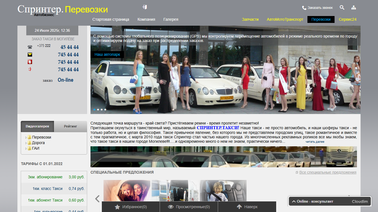The width and height of the screenshot is (378, 212).
Task: Open the sitemap icon in header
Action: [x=354, y=7]
